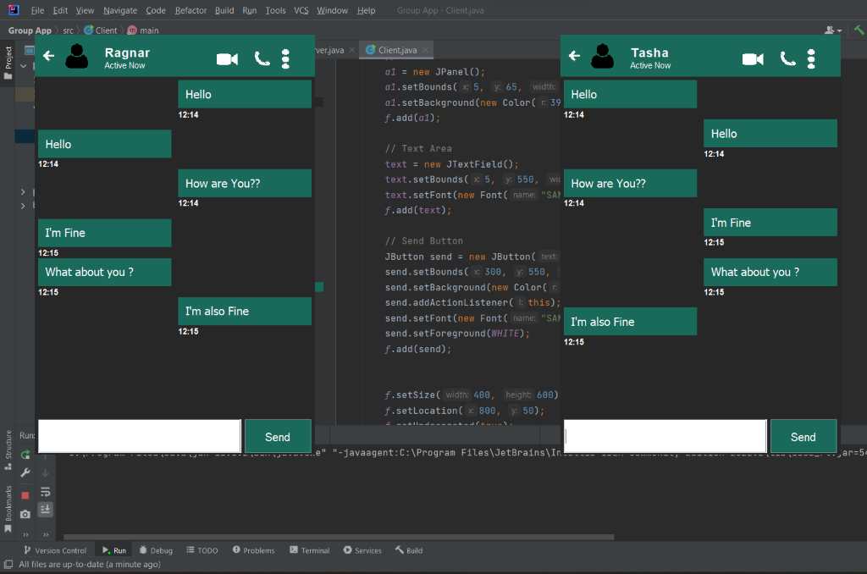The image size is (867, 574).
Task: Open the Refactor menu
Action: click(x=191, y=10)
